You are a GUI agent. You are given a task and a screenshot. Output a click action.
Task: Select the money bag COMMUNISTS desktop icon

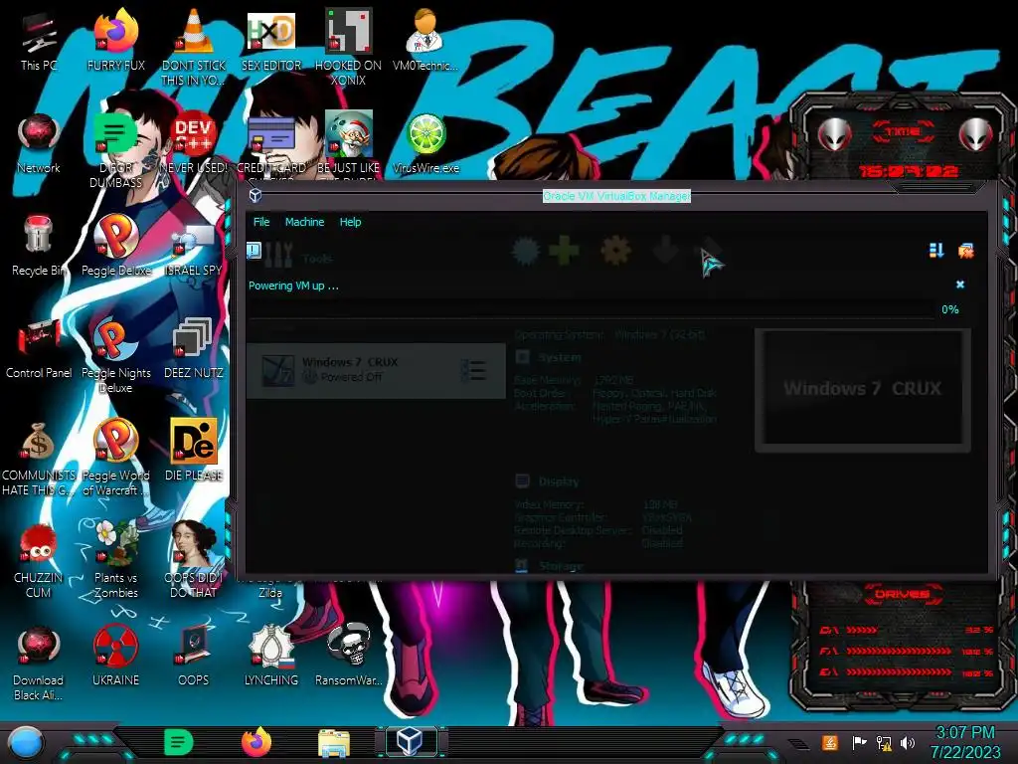(39, 459)
